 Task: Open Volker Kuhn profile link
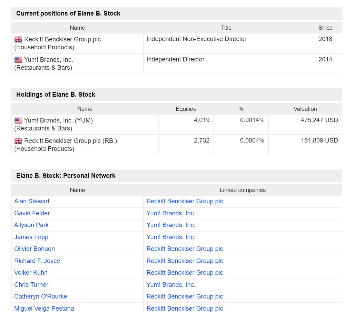pos(31,273)
